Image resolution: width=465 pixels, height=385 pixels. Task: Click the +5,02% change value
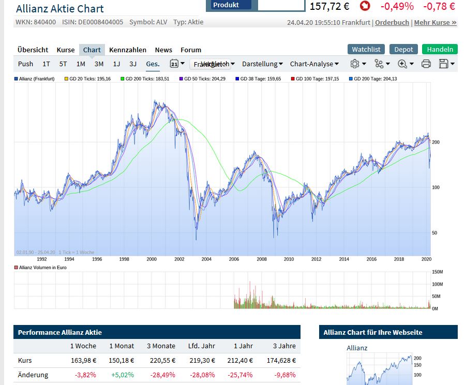click(x=123, y=375)
